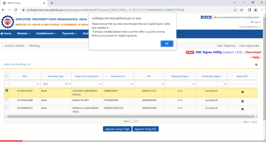
Task: Uncheck the GOTATAR SURESHBHAI row checkbox
Action: point(7,90)
